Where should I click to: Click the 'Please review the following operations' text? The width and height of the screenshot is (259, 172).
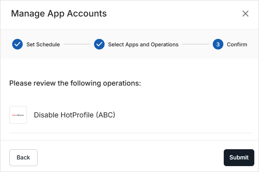tap(75, 83)
